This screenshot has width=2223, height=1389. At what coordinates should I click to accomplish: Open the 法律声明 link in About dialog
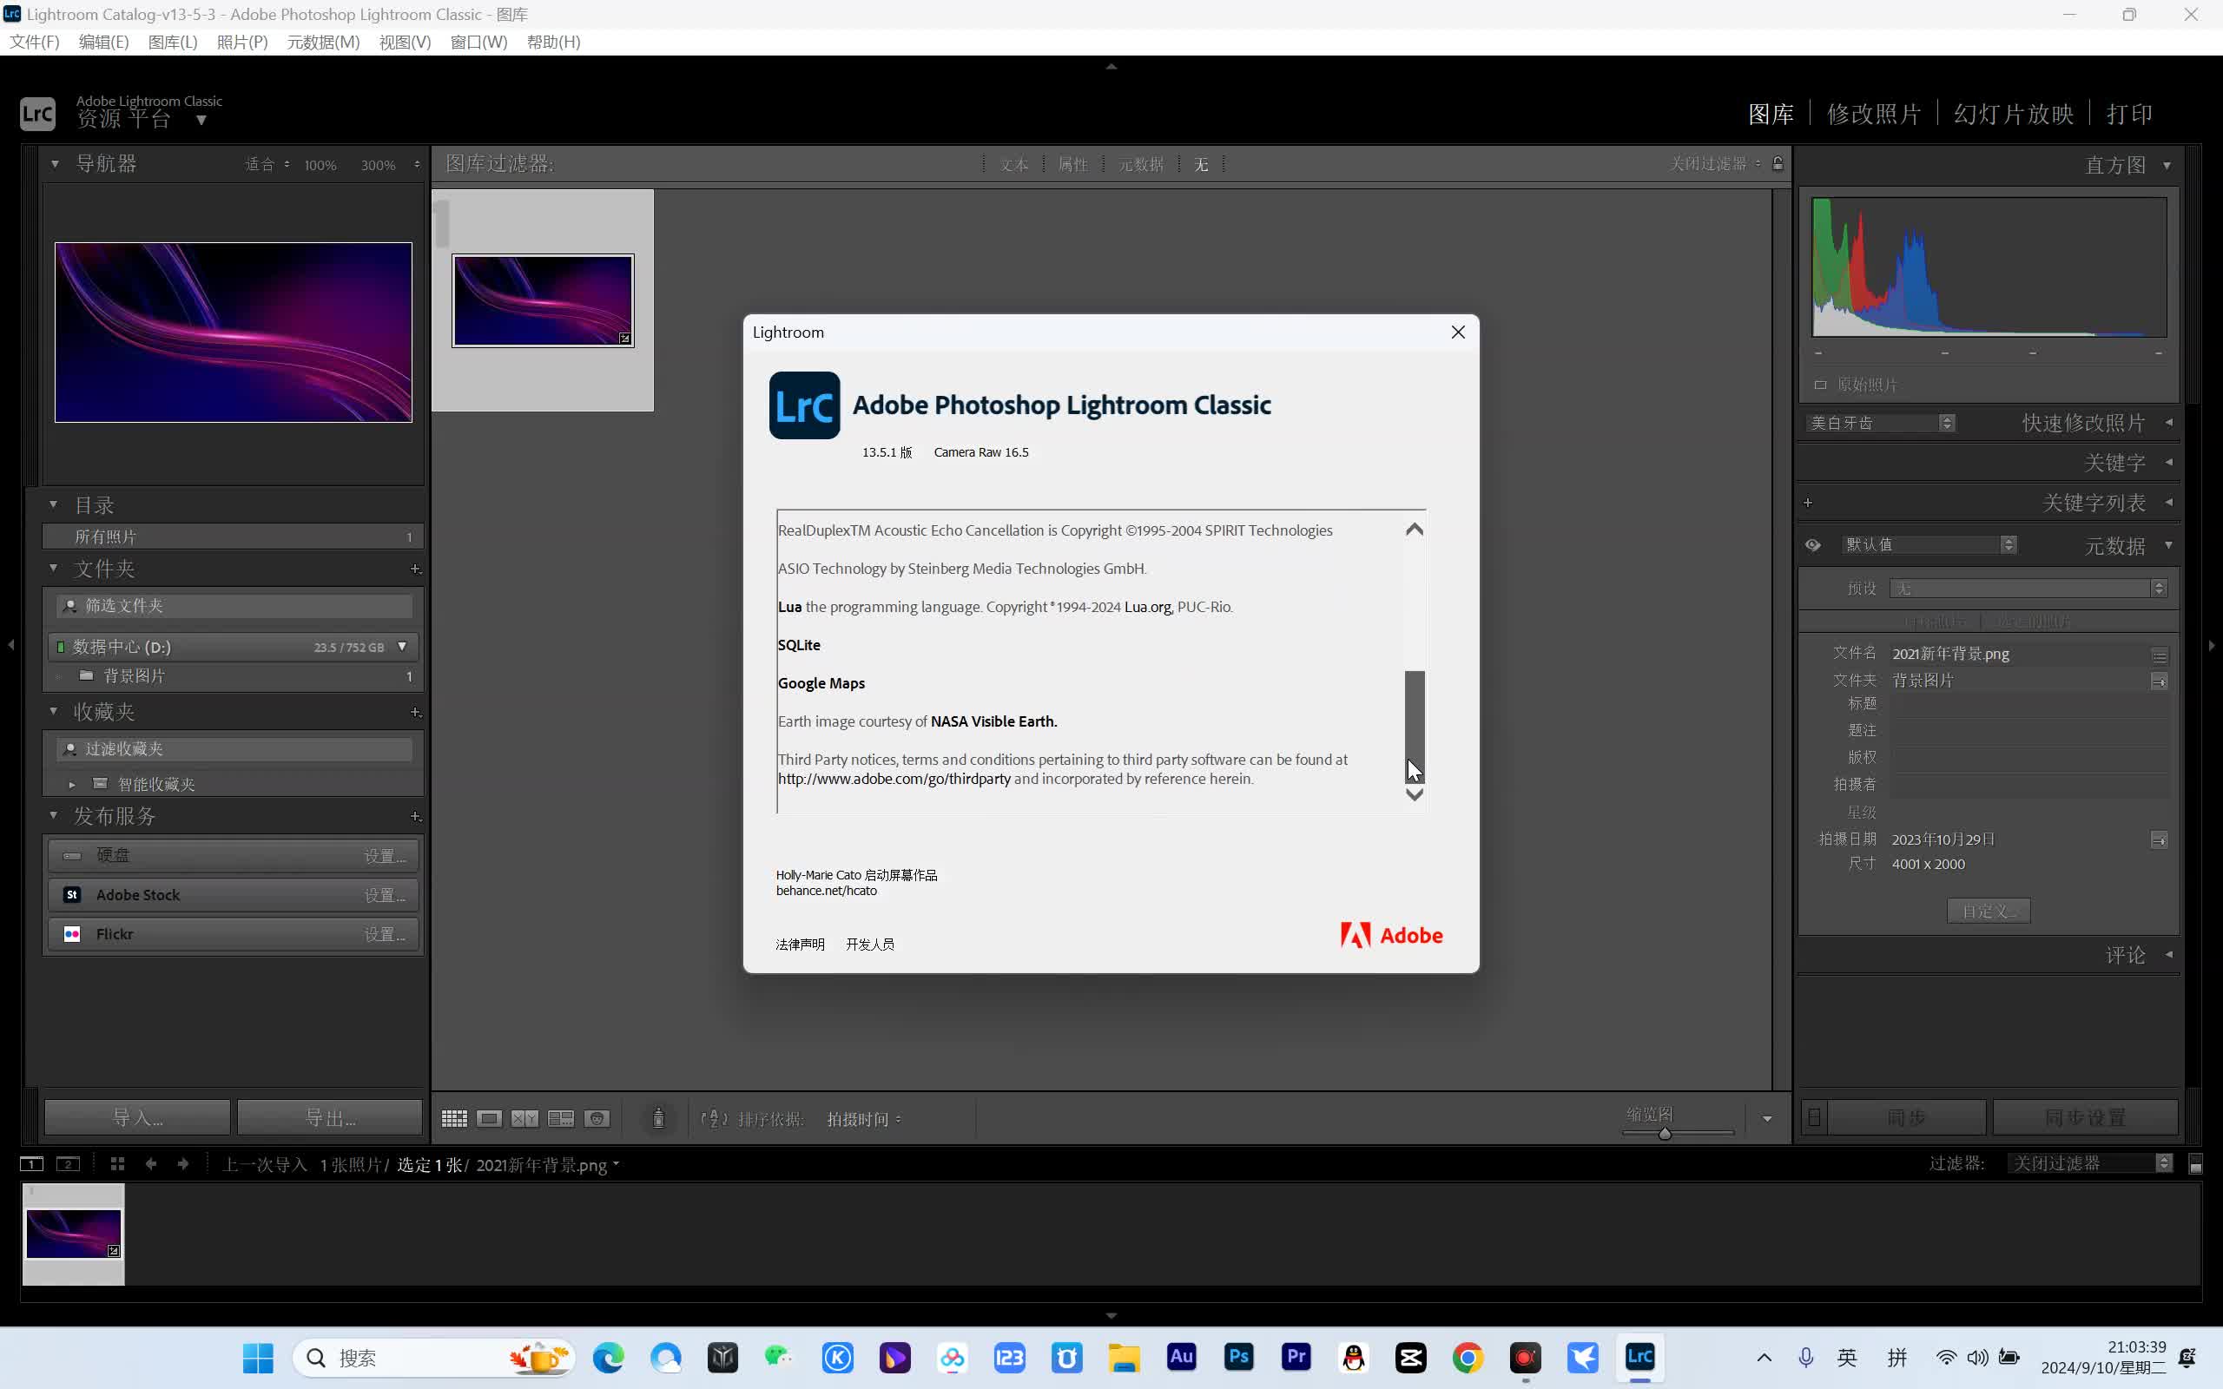click(799, 944)
